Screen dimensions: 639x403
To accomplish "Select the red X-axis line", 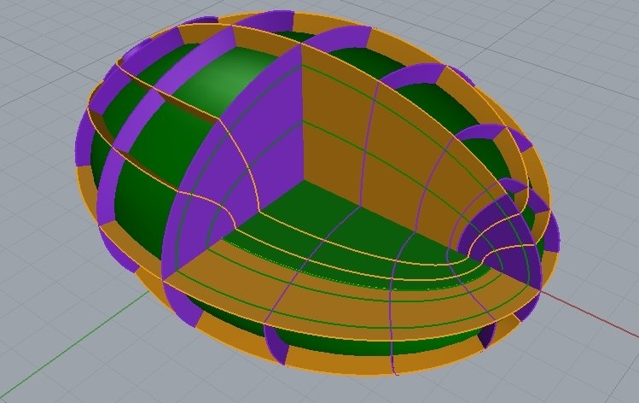I will [590, 314].
